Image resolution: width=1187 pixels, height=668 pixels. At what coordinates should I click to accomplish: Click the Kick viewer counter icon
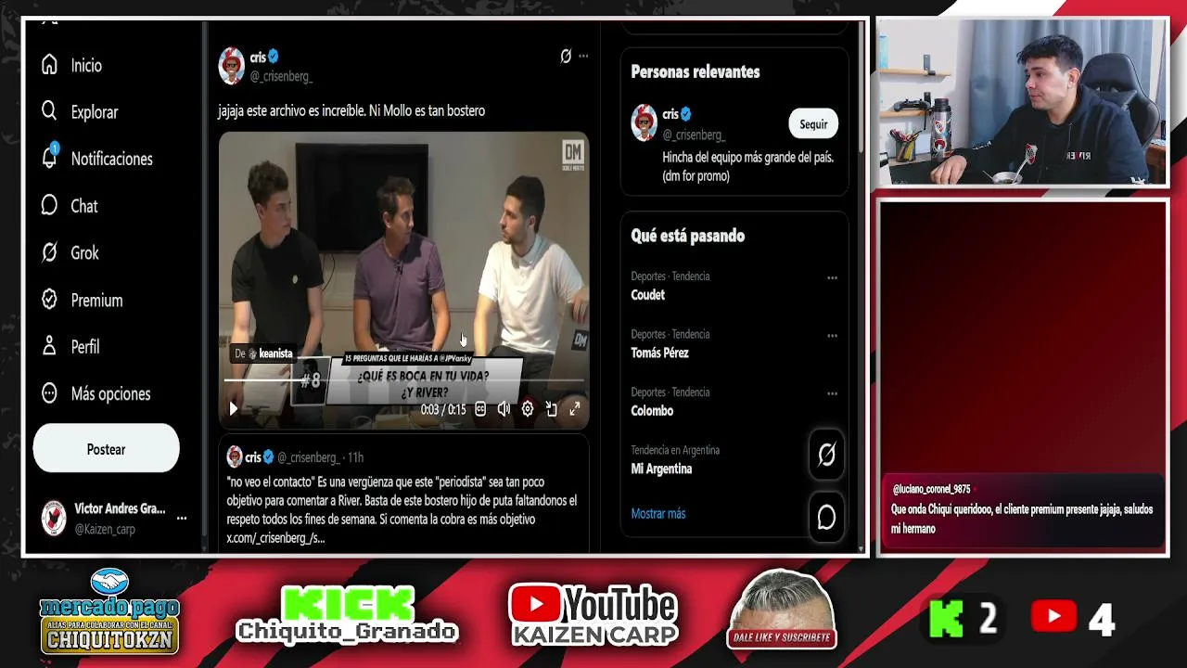pyautogui.click(x=947, y=618)
